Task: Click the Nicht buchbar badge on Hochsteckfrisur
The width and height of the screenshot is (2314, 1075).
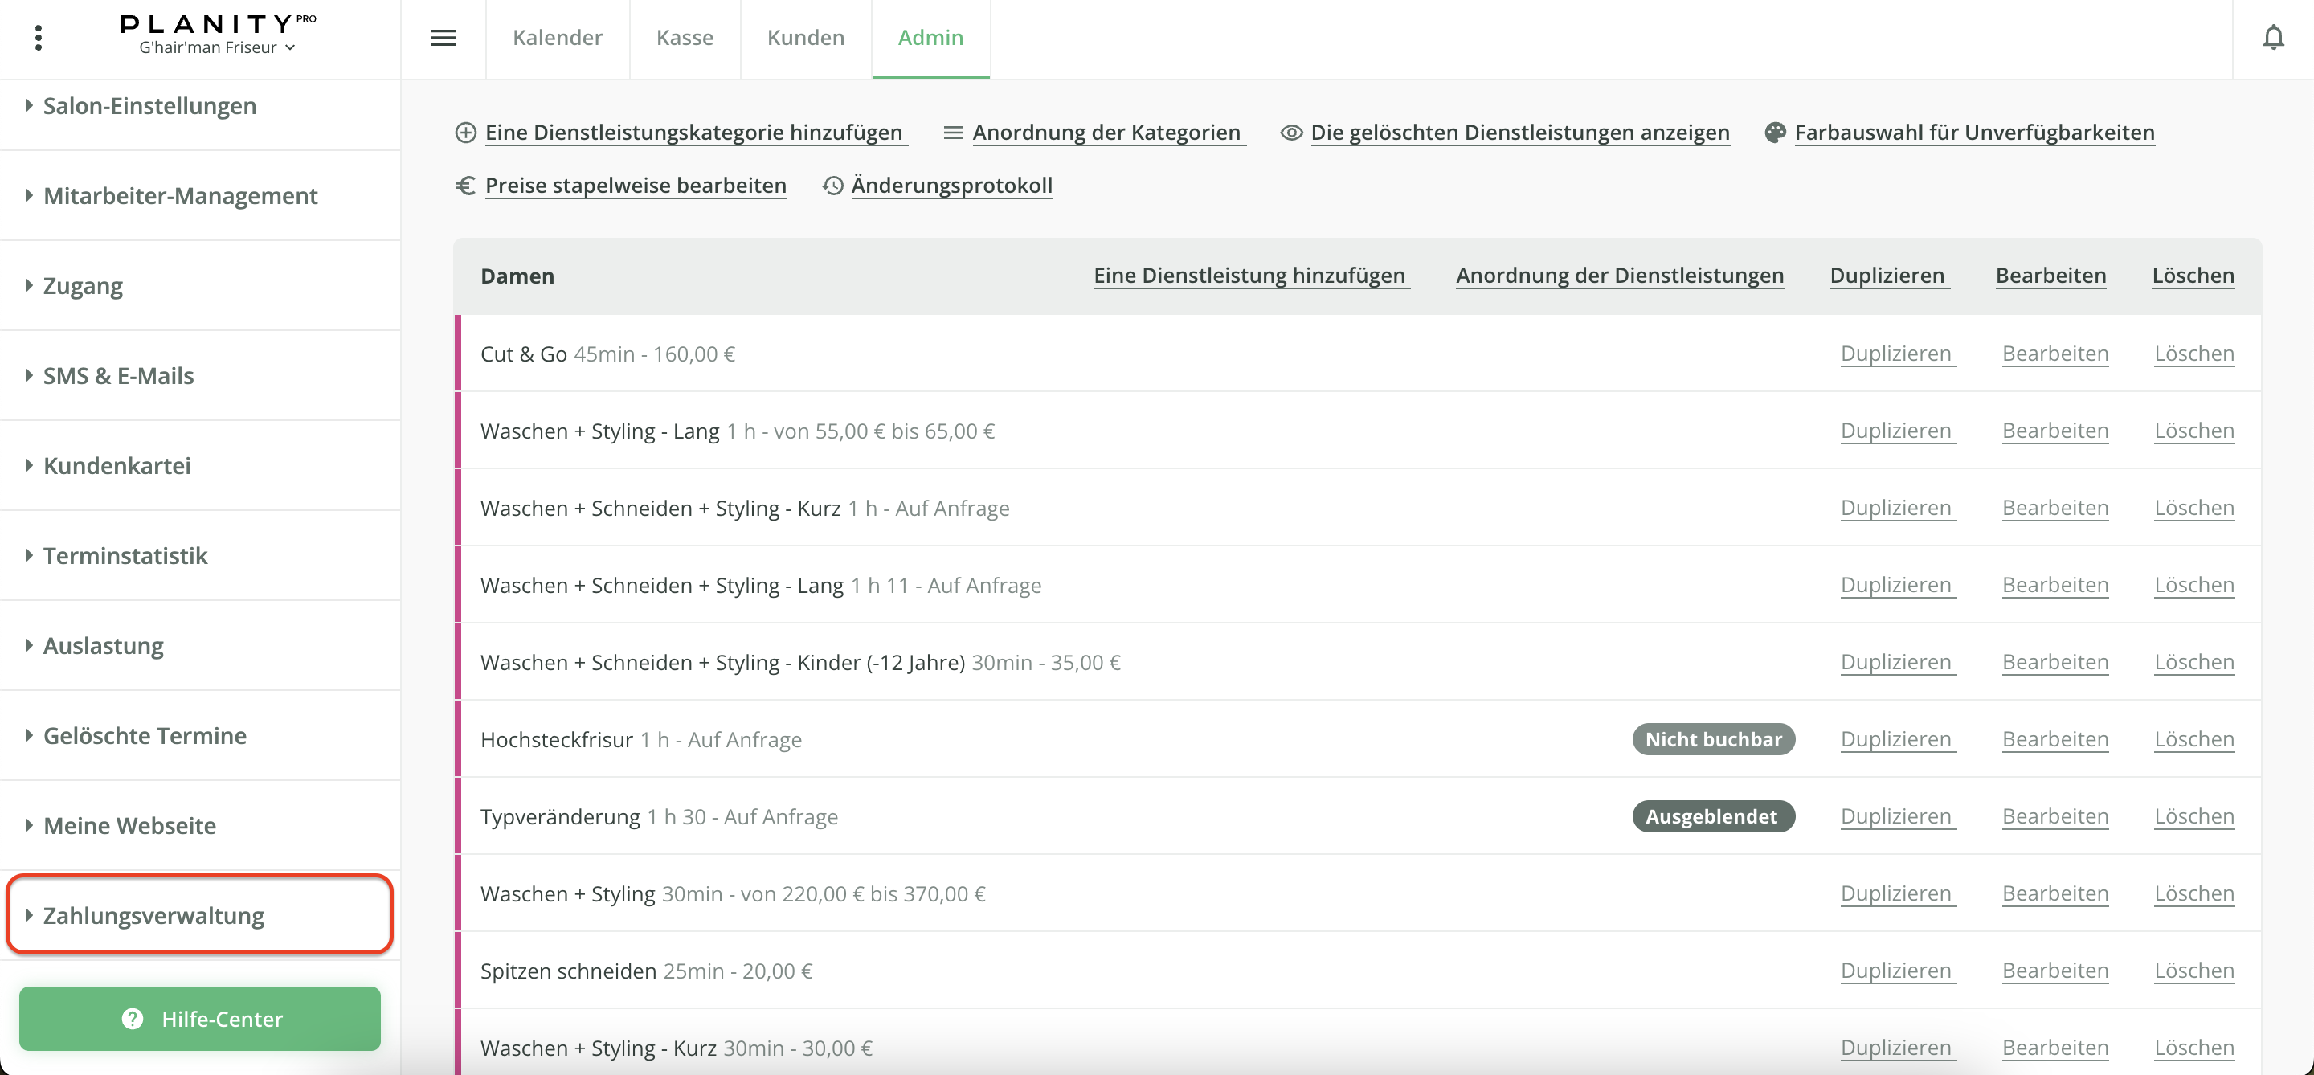Action: 1712,739
